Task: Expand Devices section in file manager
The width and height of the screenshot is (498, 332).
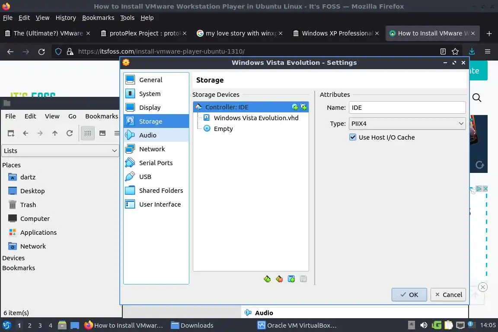Action: (x=13, y=258)
